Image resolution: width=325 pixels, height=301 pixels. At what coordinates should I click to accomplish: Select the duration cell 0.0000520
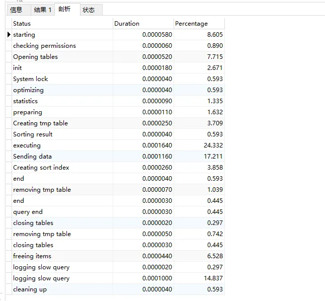143,57
